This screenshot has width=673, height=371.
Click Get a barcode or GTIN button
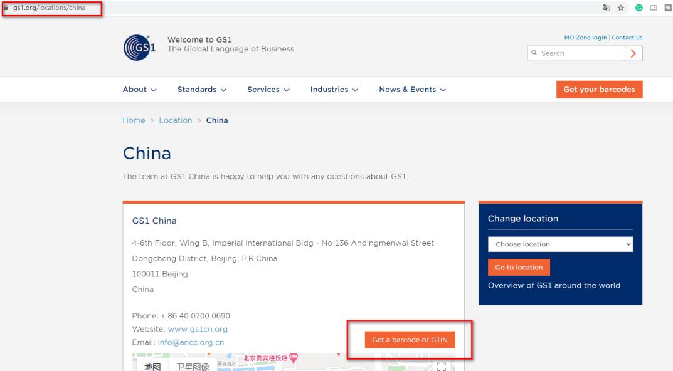tap(410, 340)
